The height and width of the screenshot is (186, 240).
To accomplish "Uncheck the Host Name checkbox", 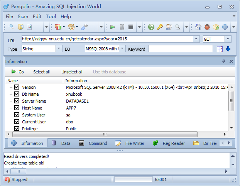I will click(x=17, y=108).
